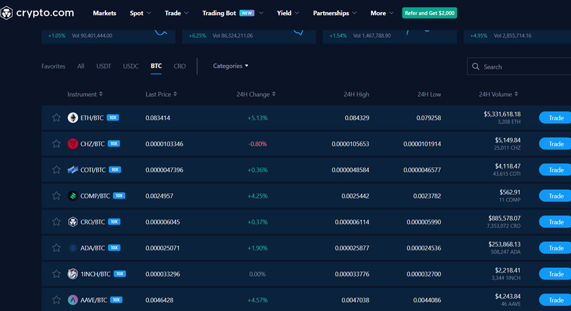Click the COTI coin icon
The image size is (571, 311).
pyautogui.click(x=73, y=169)
